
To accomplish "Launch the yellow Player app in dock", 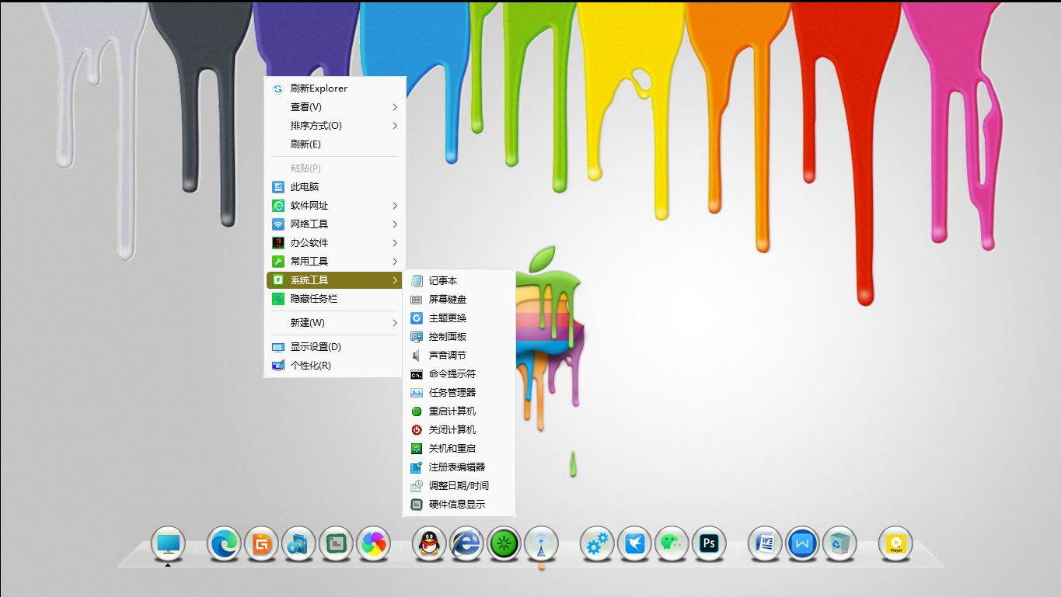I will coord(895,544).
